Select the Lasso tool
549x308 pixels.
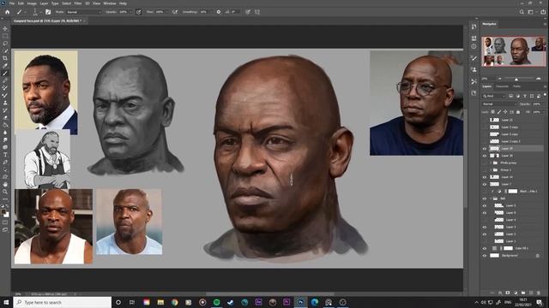click(5, 44)
